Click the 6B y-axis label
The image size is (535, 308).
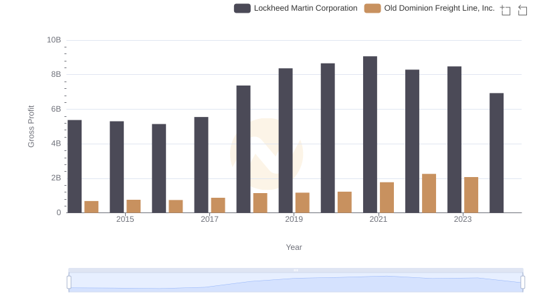[x=56, y=109]
